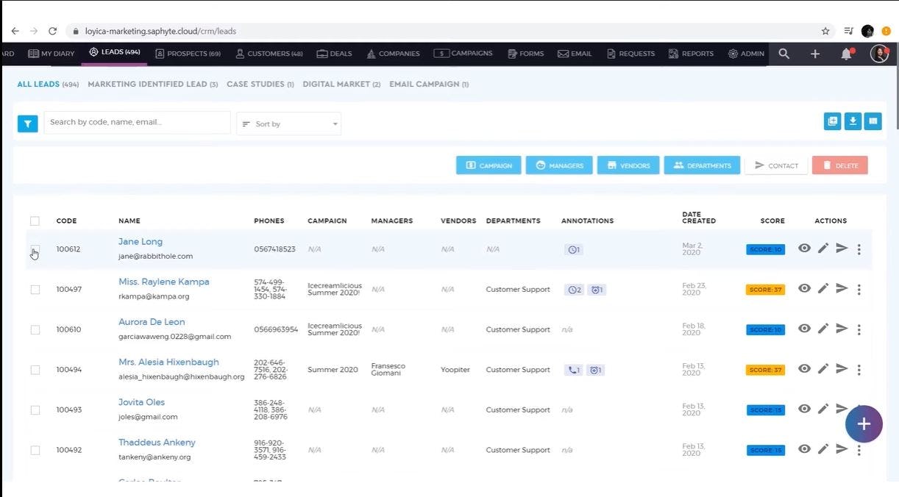Click send icon for Thaddeus Ankeny
The image size is (899, 497).
pyautogui.click(x=842, y=449)
